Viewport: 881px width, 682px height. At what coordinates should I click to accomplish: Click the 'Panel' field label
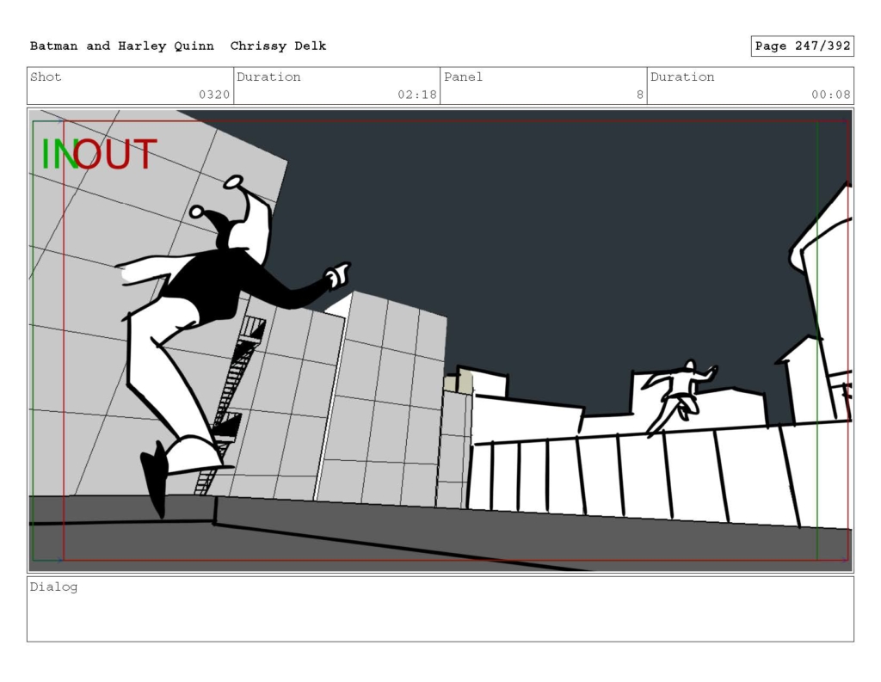coord(463,77)
